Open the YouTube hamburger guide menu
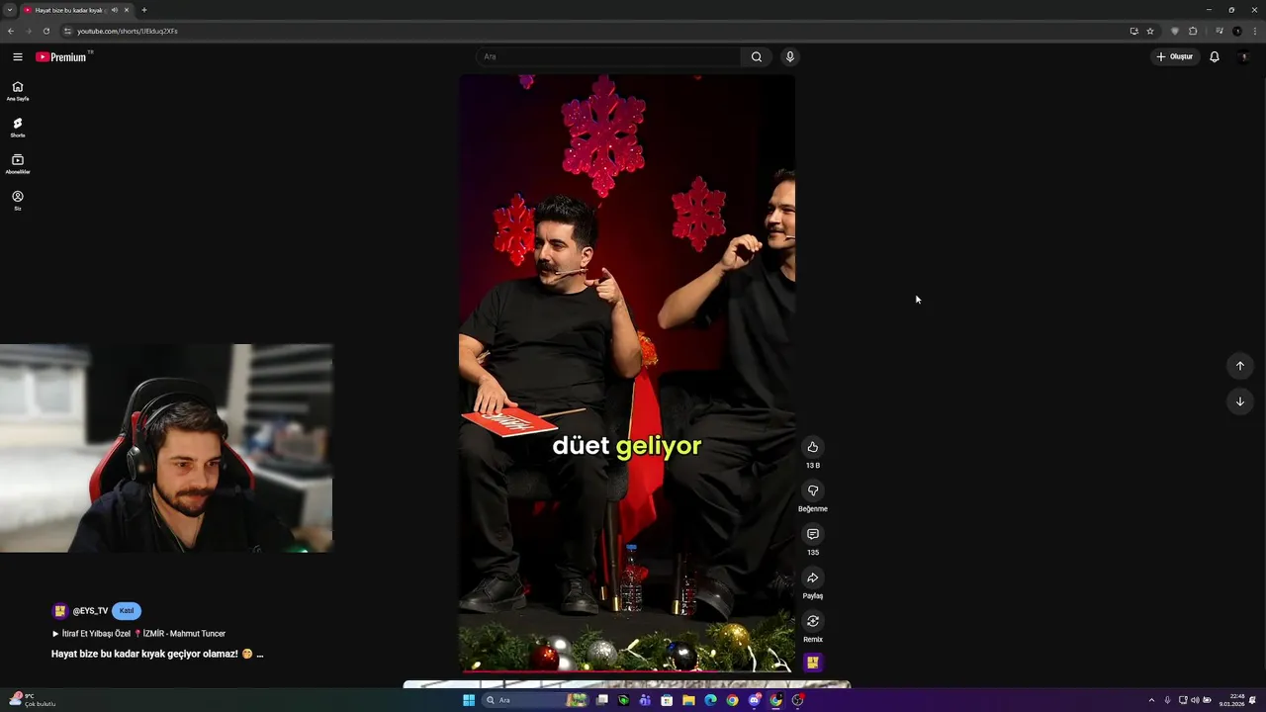 tap(17, 56)
